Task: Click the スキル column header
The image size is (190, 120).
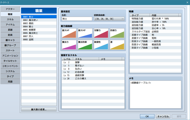Action: pos(86,59)
